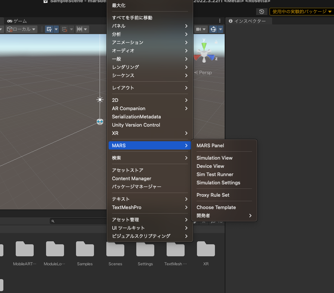Image resolution: width=334 pixels, height=293 pixels.
Task: Click 最大化 menu entry
Action: coord(150,6)
